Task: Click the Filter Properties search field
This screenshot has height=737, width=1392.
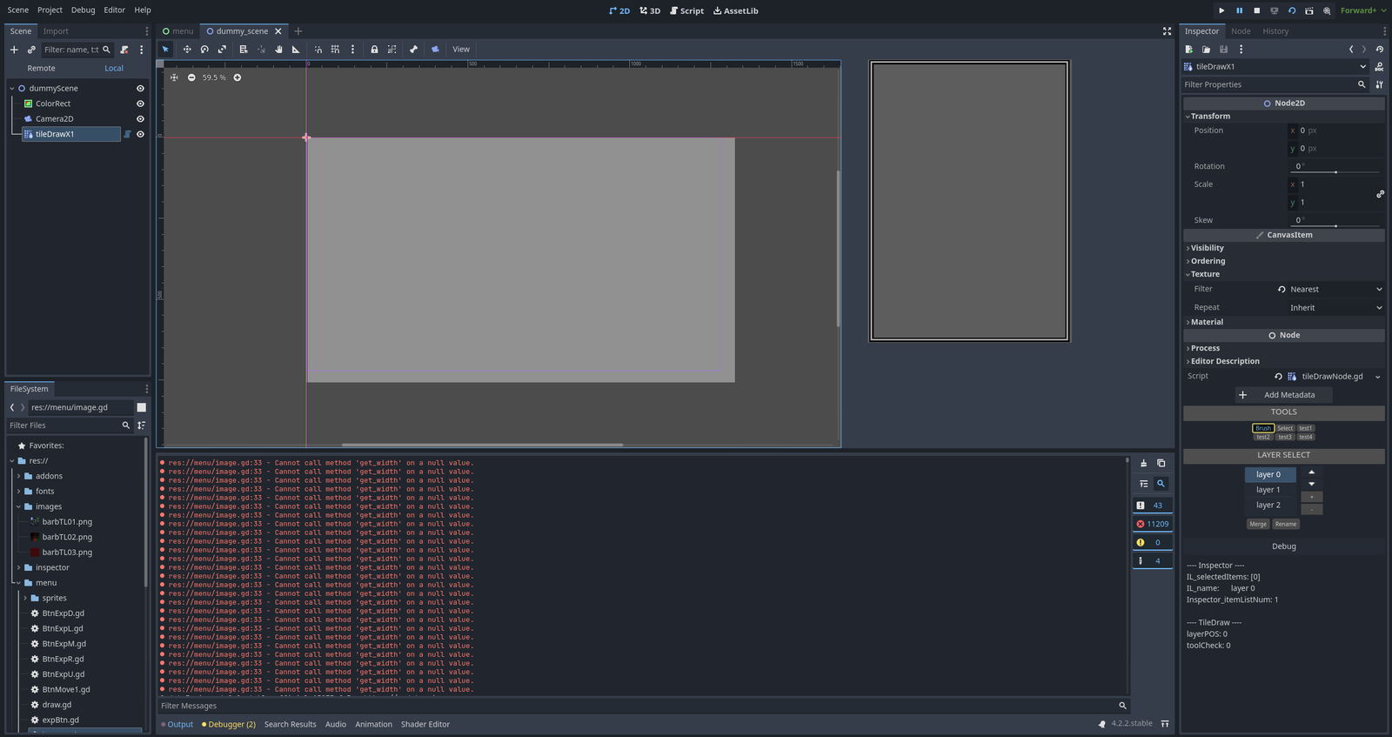Action: (1275, 84)
